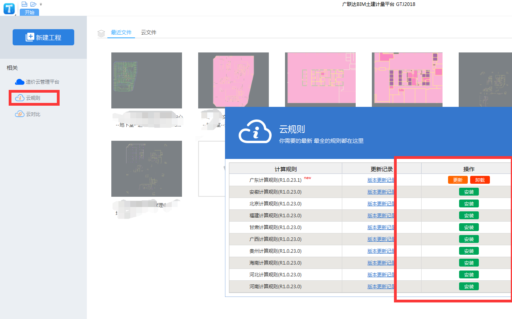Expand the quick access toolbar dropdown arrow
Screen dimensions: 512x319
click(x=41, y=4)
